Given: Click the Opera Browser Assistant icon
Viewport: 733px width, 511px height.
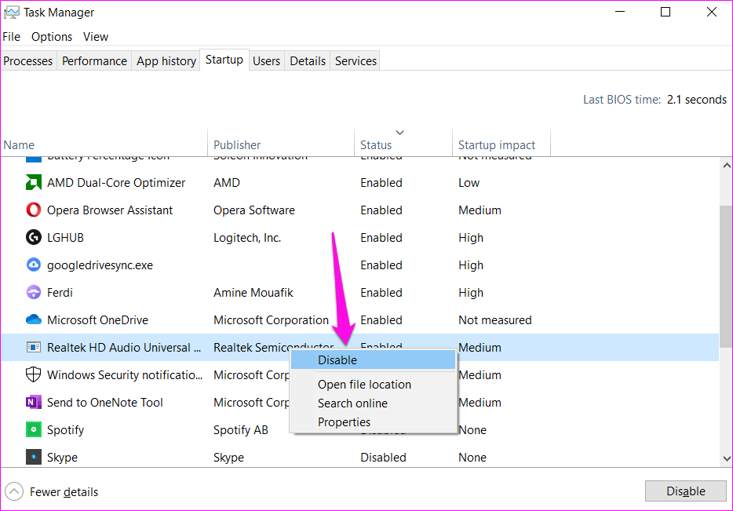Looking at the screenshot, I should 33,210.
